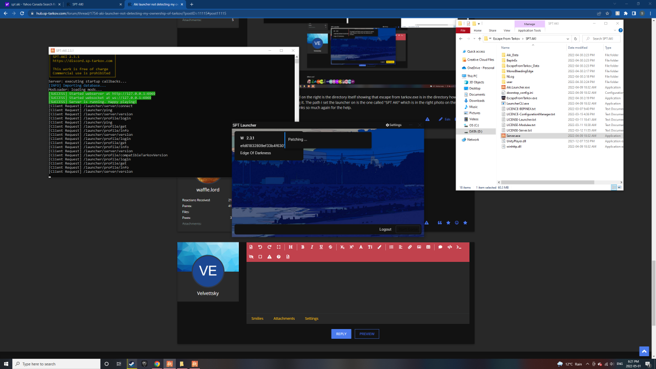Screen dimensions: 656x369
Task: Insert a list in the editor
Action: [x=391, y=247]
